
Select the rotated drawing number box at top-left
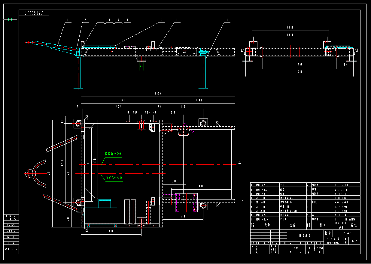pyautogui.click(x=34, y=13)
